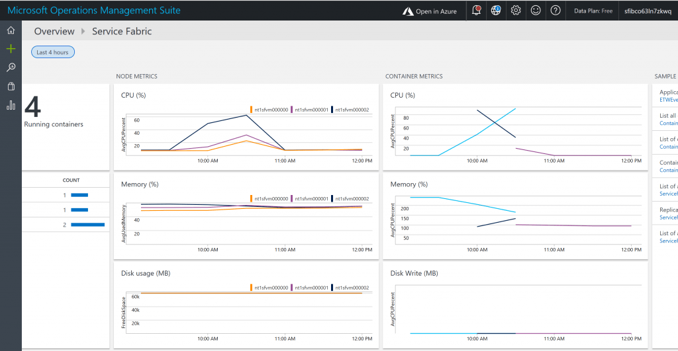
Task: Click the globe icon with blue badge
Action: tap(496, 11)
